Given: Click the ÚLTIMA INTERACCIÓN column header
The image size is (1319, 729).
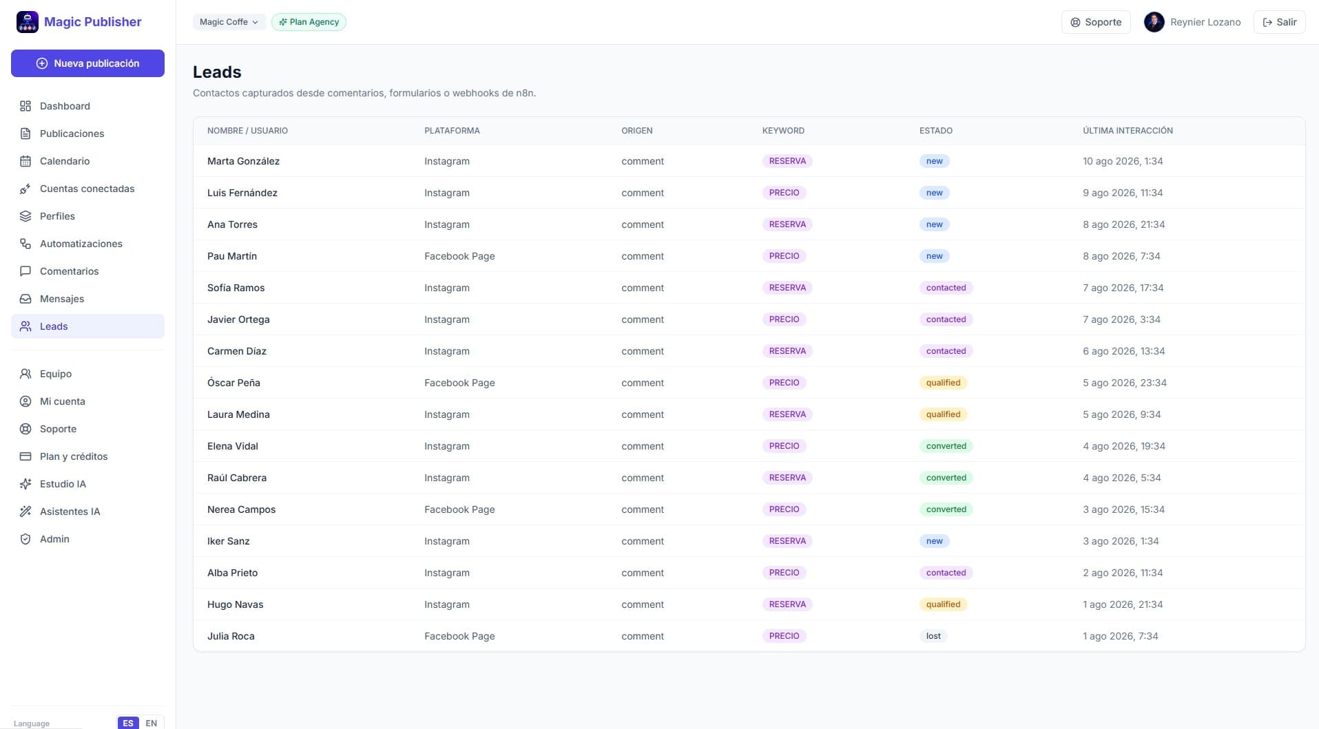Looking at the screenshot, I should (x=1128, y=131).
